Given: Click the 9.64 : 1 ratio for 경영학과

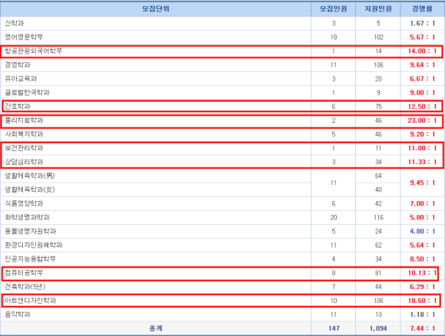Looking at the screenshot, I should tap(422, 65).
